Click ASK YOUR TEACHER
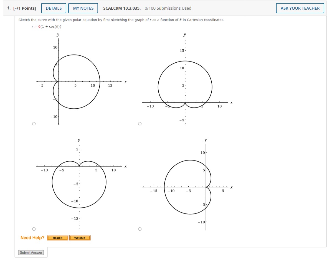 click(x=300, y=8)
